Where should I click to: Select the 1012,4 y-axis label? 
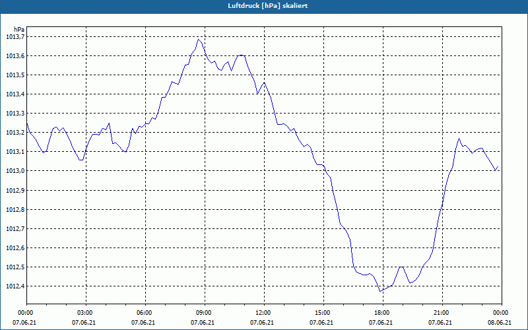[15, 286]
